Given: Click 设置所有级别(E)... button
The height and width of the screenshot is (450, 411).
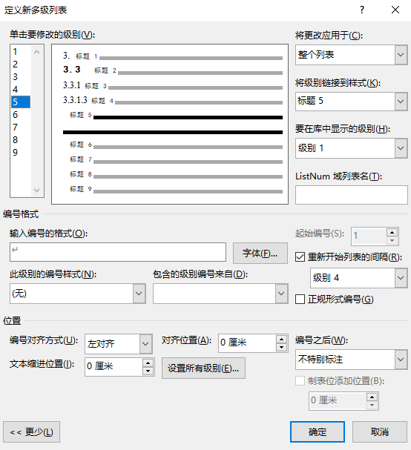Looking at the screenshot, I should pyautogui.click(x=203, y=368).
